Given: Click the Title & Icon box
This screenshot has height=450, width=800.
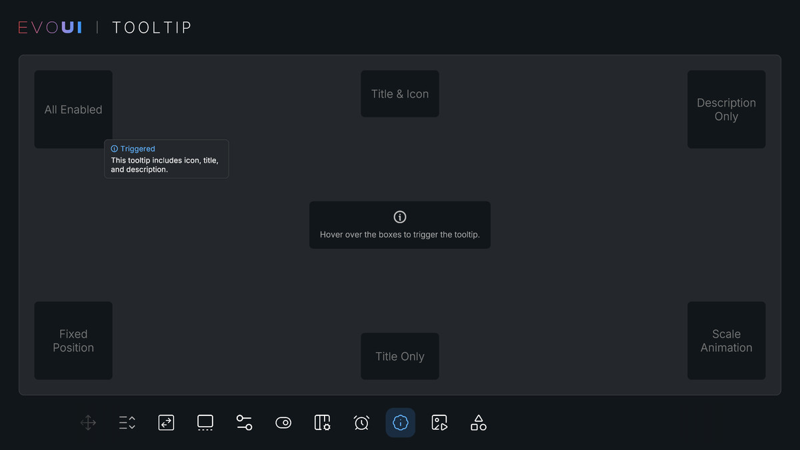Looking at the screenshot, I should (400, 94).
